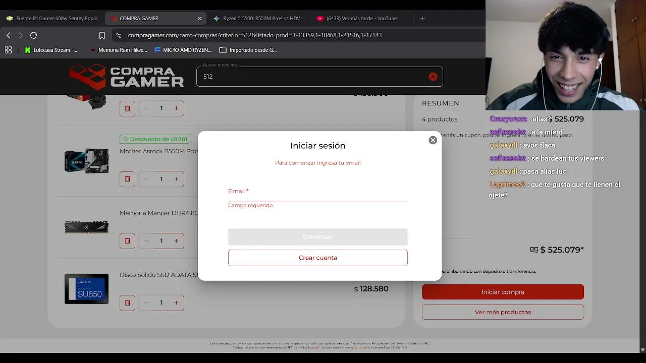
Task: Increase quantity of Mother Asrock B550M
Action: (176, 179)
